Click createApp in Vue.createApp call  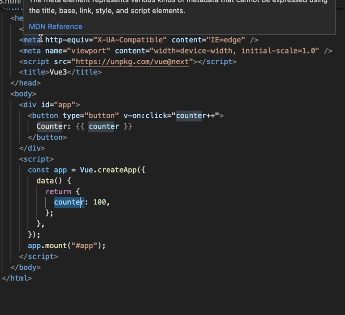point(117,170)
